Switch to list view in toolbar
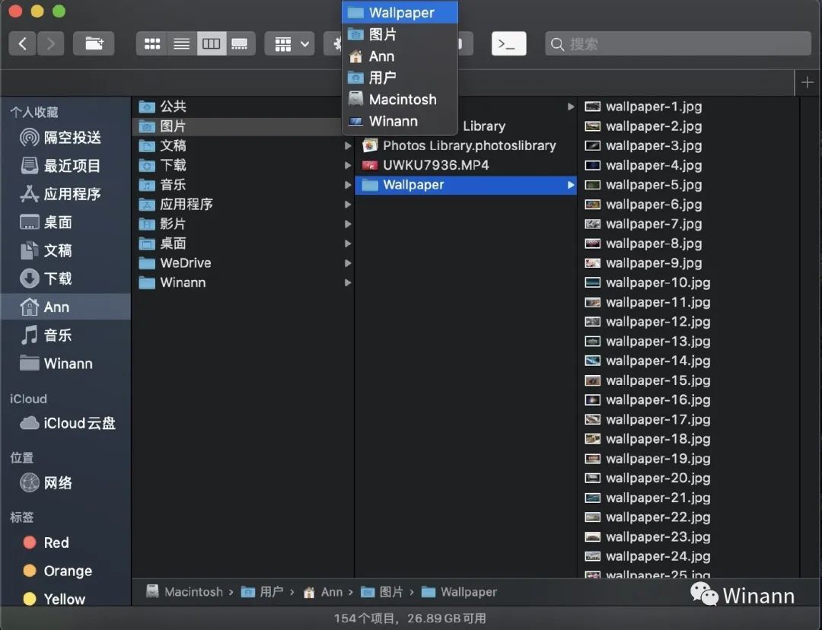This screenshot has width=822, height=630. click(182, 43)
